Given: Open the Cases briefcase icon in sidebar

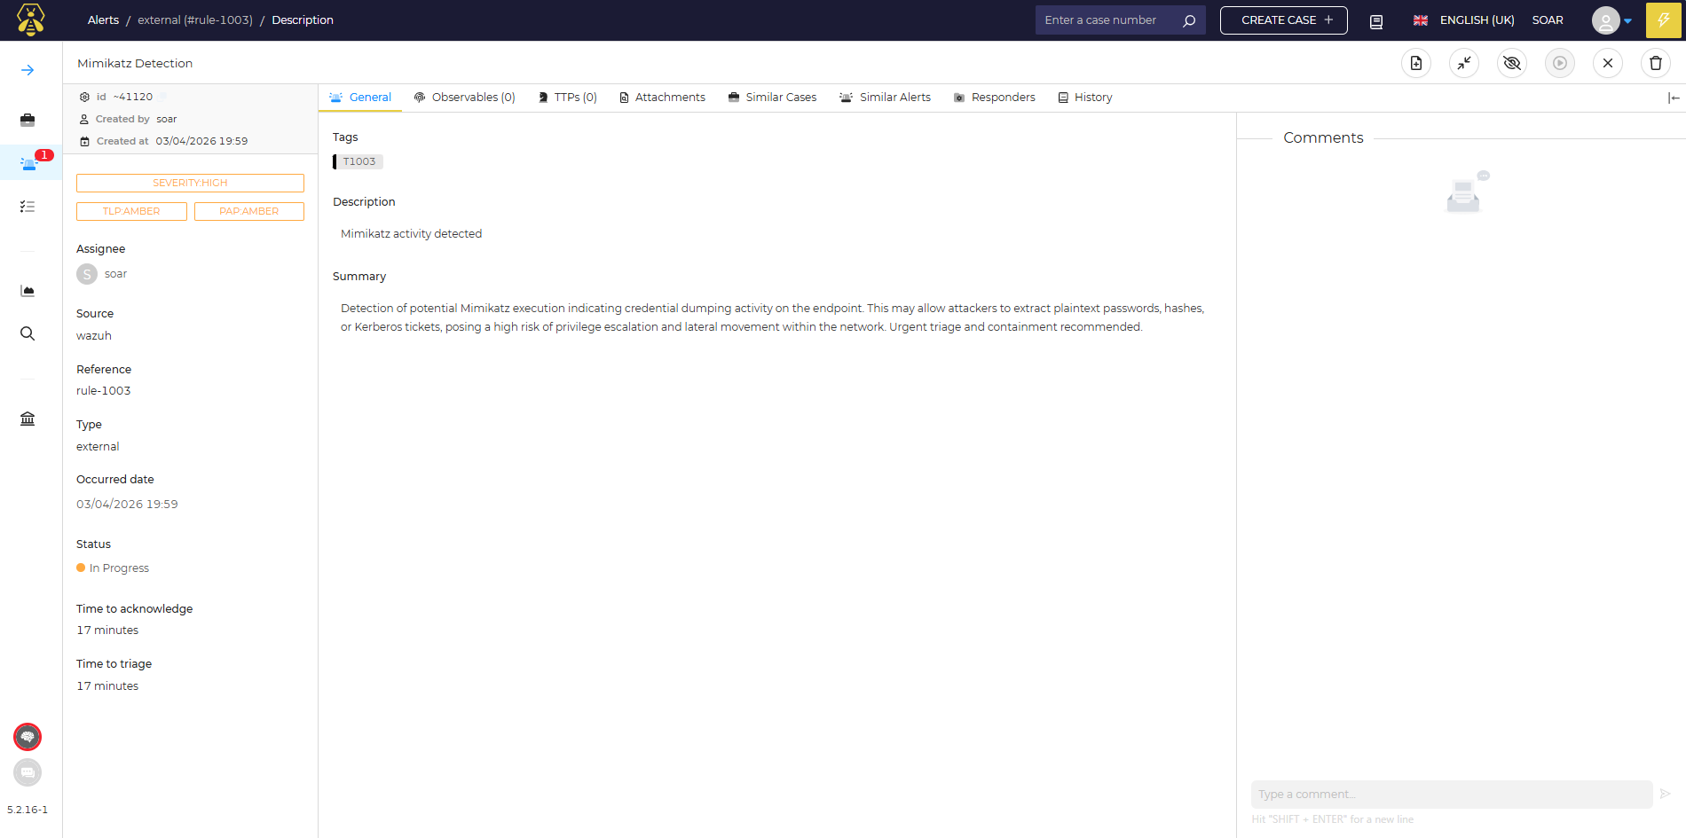Looking at the screenshot, I should coord(28,120).
